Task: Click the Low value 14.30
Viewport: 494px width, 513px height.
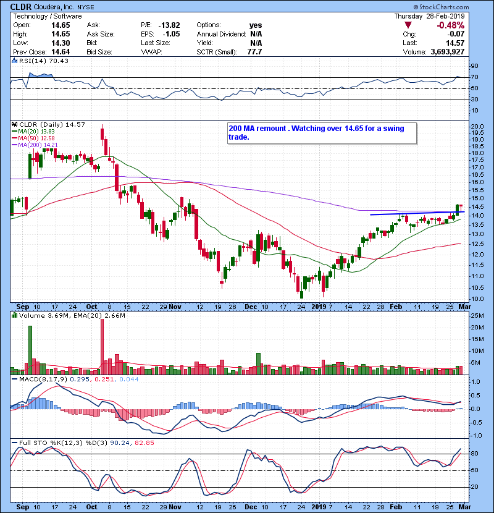Action: click(x=61, y=43)
